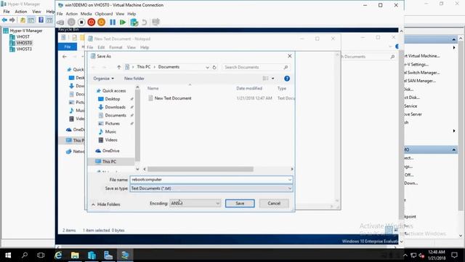Click the Revert toolbar icon
This screenshot has width=465, height=262.
tap(145, 23)
